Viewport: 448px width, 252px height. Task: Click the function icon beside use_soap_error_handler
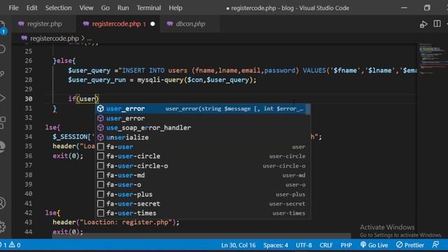(100, 127)
